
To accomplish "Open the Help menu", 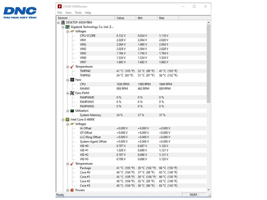I will tap(88, 13).
